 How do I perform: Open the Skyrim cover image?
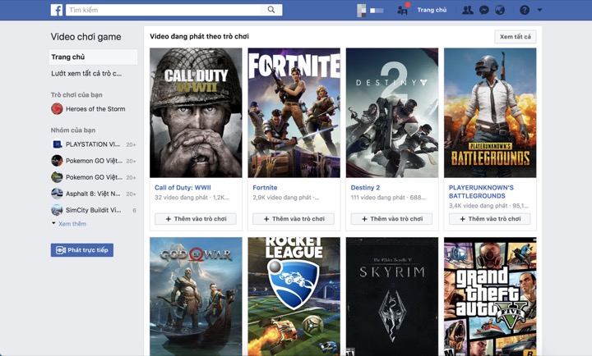click(x=392, y=296)
